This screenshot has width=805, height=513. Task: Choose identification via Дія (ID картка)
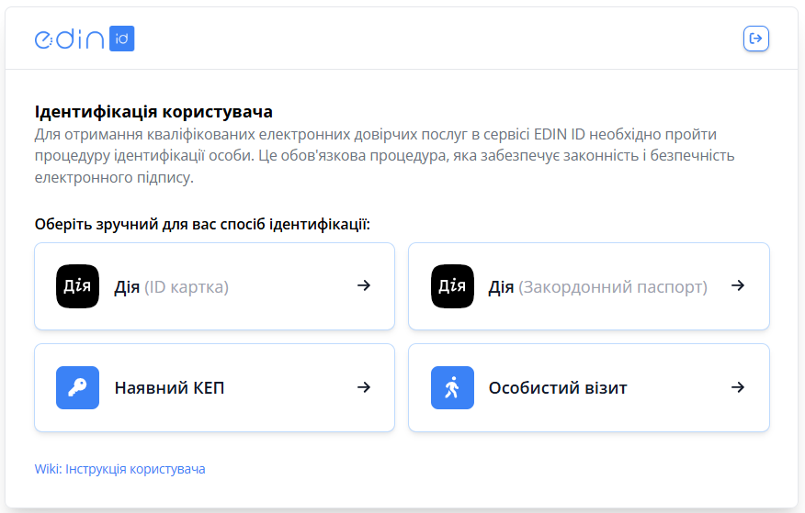(x=215, y=286)
